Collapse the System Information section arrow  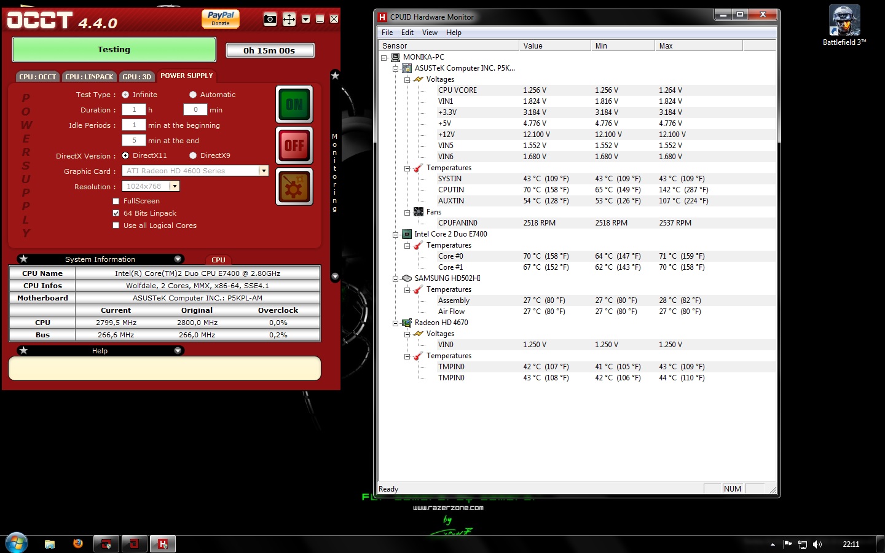click(x=178, y=259)
